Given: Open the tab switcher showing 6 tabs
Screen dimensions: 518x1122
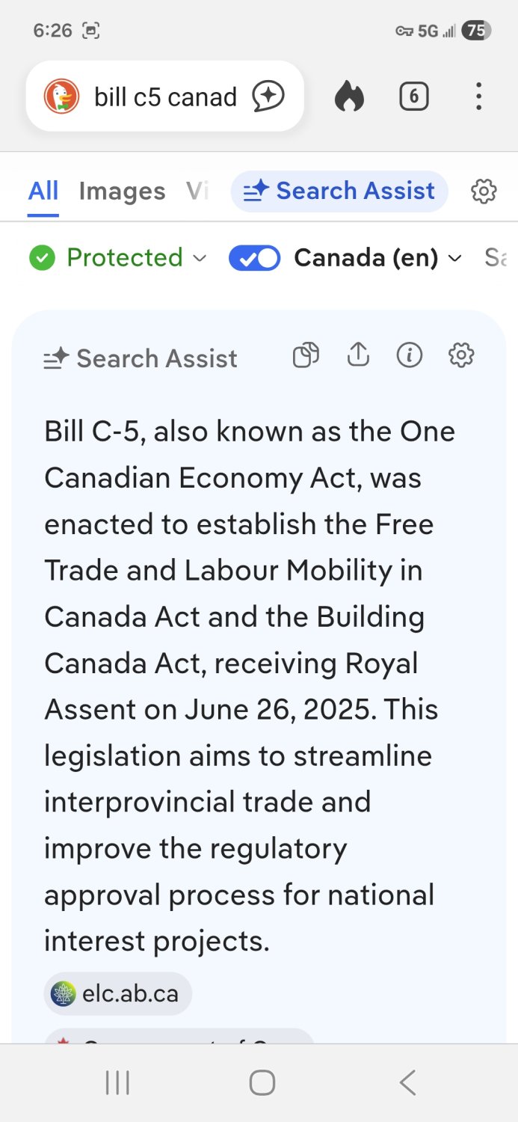Looking at the screenshot, I should 414,96.
